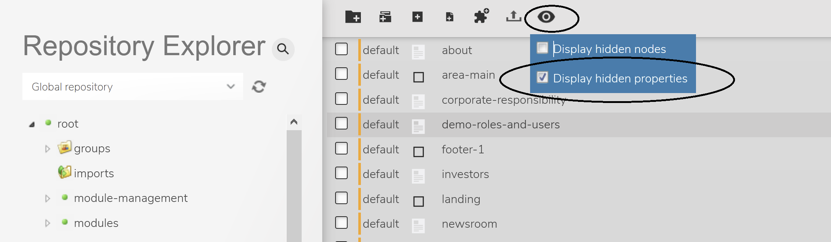Select the demo-roles-and-users row checkbox
The height and width of the screenshot is (242, 831).
point(341,124)
